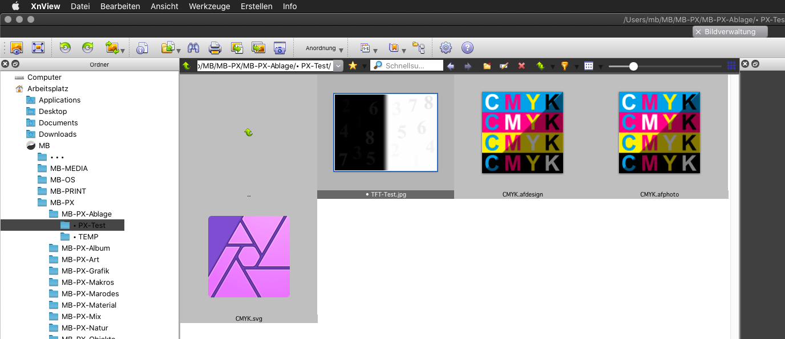Click the sort order green arrows icon
The width and height of the screenshot is (785, 339).
point(540,66)
